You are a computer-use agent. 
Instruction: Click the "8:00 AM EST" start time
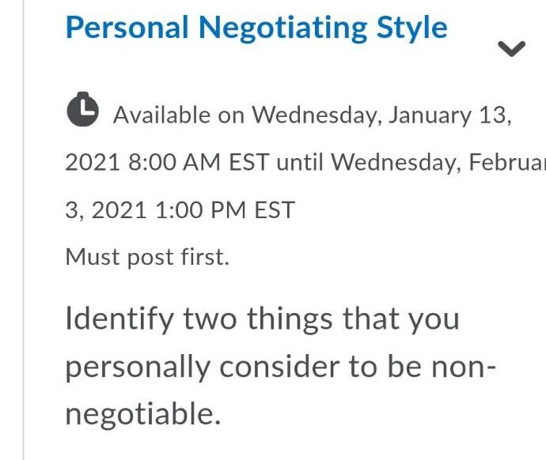[x=198, y=163]
